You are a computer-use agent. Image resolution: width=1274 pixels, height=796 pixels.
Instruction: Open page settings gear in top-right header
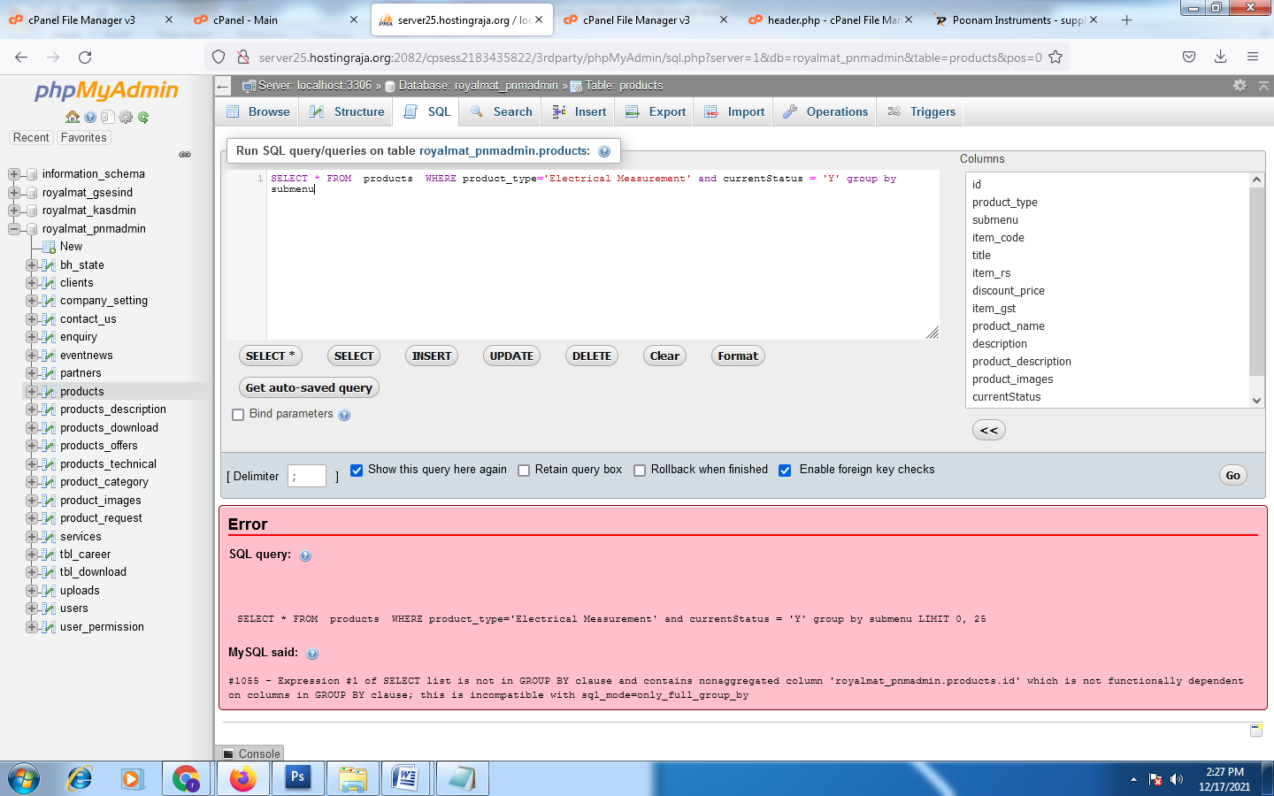point(1239,86)
